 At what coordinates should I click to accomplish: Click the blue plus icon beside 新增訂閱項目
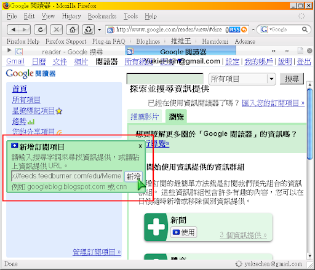pyautogui.click(x=15, y=146)
